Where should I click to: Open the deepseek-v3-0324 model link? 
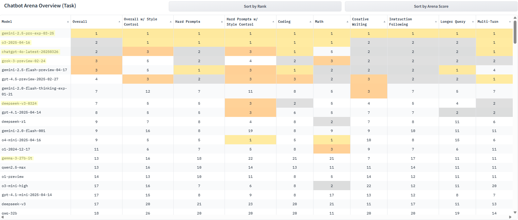click(x=19, y=103)
